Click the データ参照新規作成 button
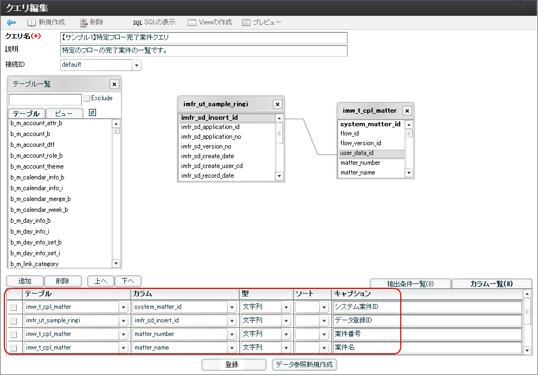Screen dimensions: 538x375 (304, 365)
